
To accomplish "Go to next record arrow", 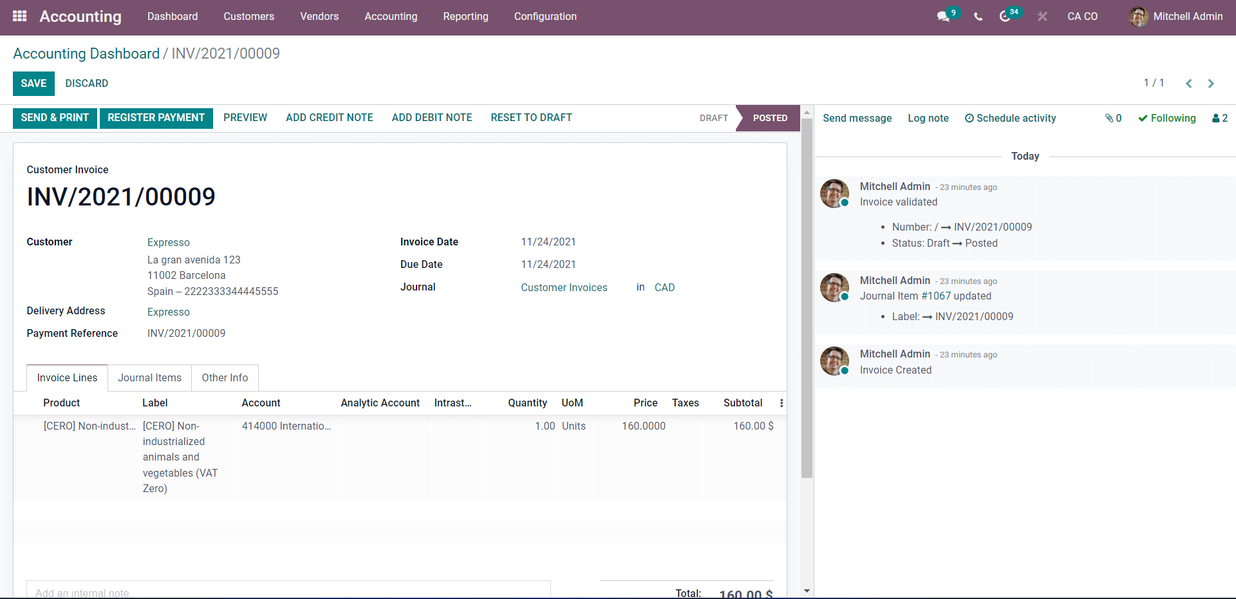I will tap(1211, 84).
